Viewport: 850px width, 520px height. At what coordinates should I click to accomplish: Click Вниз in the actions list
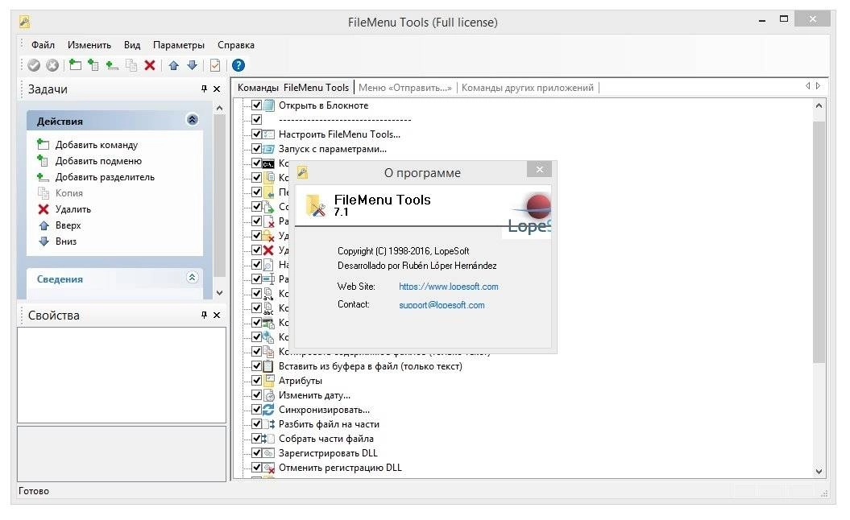65,241
